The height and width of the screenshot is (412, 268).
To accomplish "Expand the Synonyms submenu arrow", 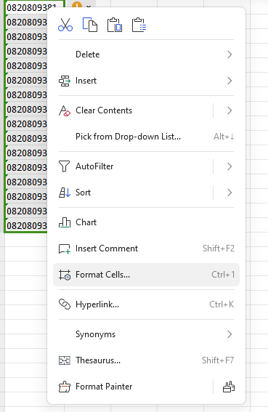I will coord(230,334).
